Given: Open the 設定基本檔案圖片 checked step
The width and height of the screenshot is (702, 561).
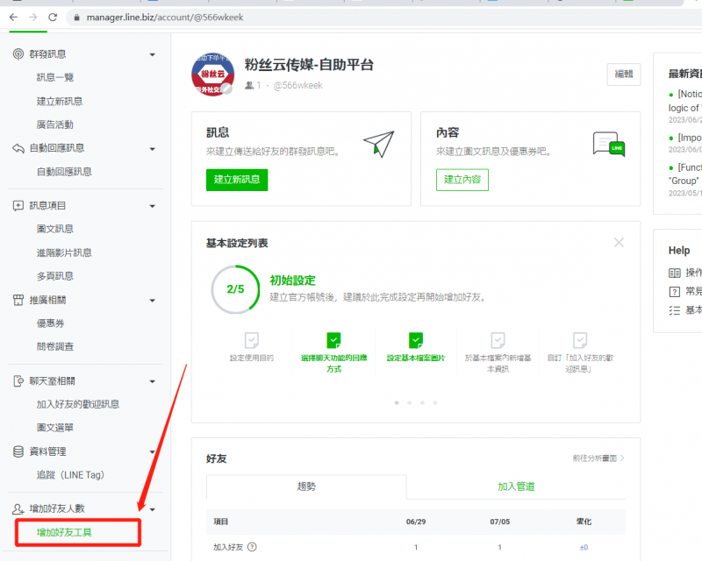Looking at the screenshot, I should coord(416,347).
